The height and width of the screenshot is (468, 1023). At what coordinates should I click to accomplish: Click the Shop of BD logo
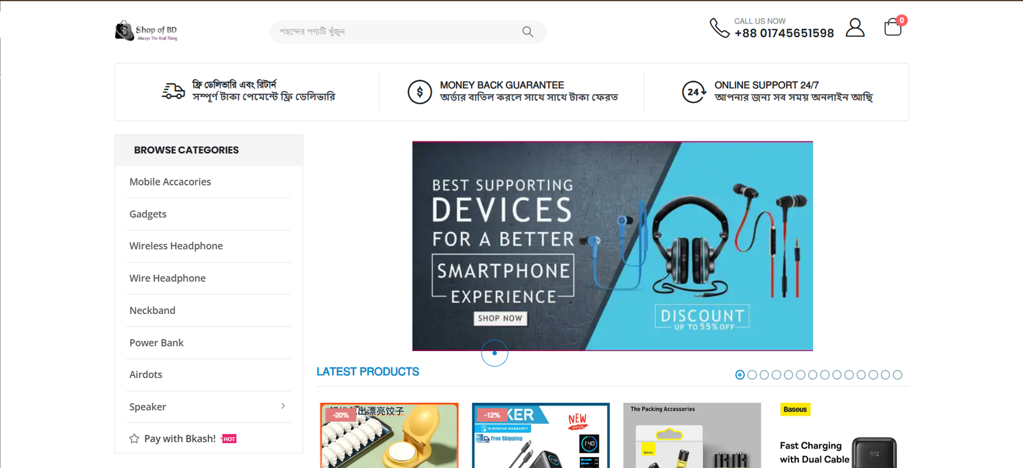[146, 31]
